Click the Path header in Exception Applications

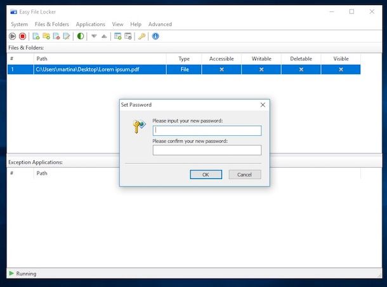[42, 173]
